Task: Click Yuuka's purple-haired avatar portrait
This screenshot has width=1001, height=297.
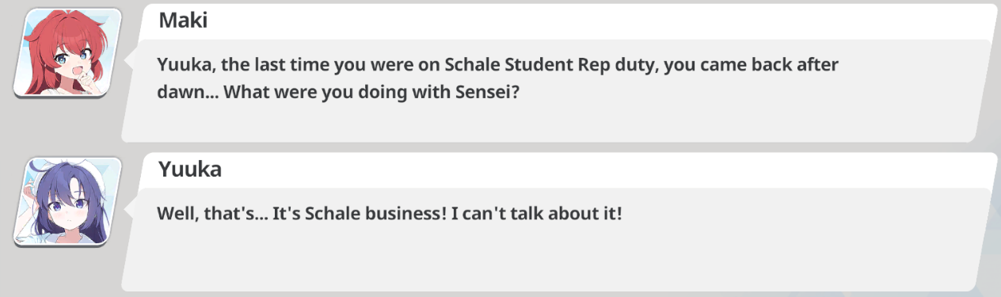Action: [67, 201]
